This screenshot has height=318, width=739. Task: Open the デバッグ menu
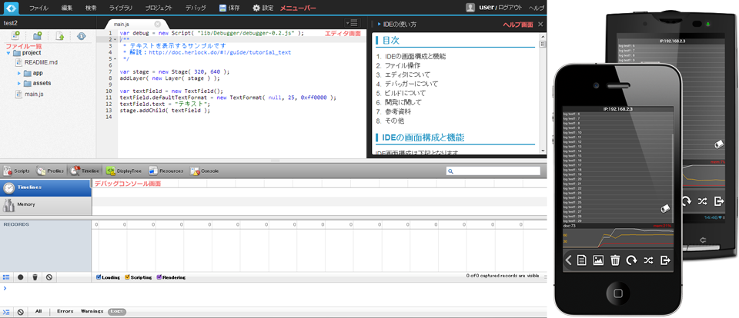196,8
